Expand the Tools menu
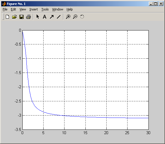The width and height of the screenshot is (165, 144). (x=45, y=9)
